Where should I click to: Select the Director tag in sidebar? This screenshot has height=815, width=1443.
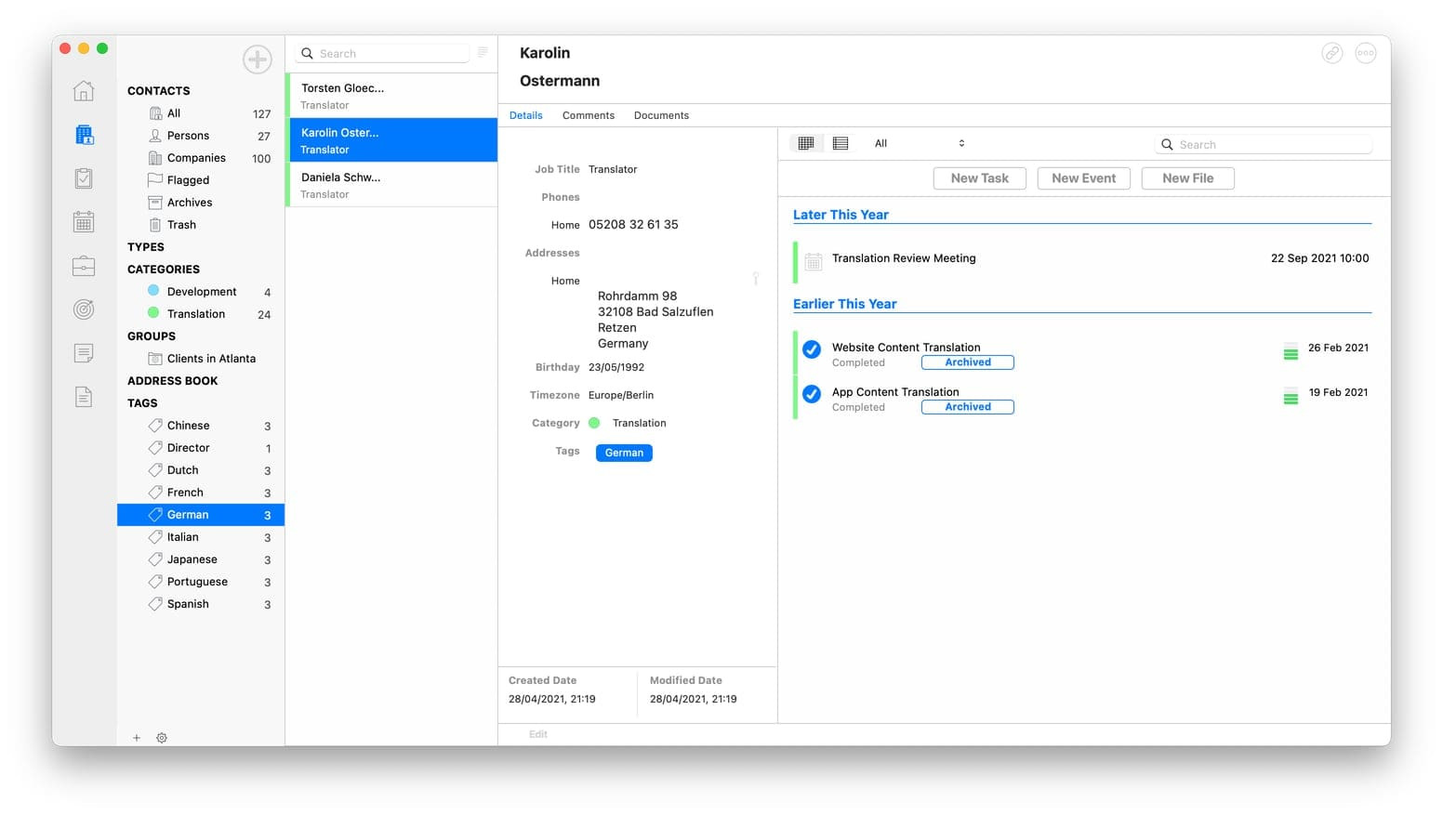201,448
